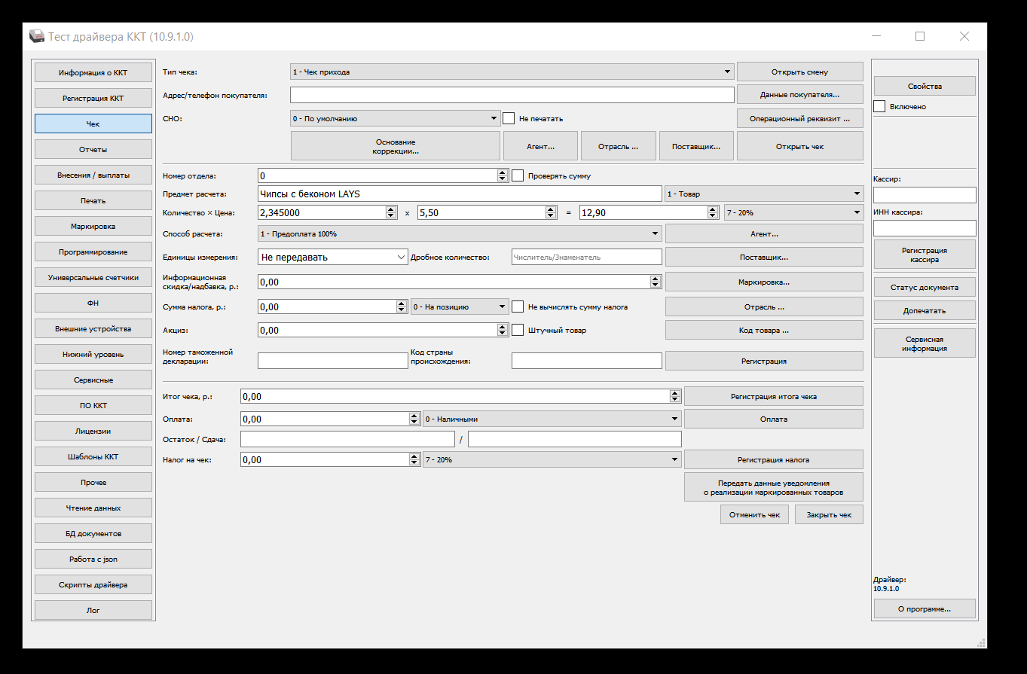Viewport: 1027px width, 674px height.
Task: Click 'Код товара ...' button
Action: click(764, 330)
